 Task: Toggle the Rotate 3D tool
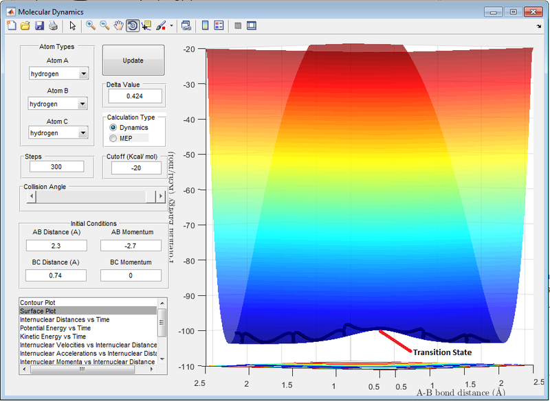pyautogui.click(x=133, y=26)
